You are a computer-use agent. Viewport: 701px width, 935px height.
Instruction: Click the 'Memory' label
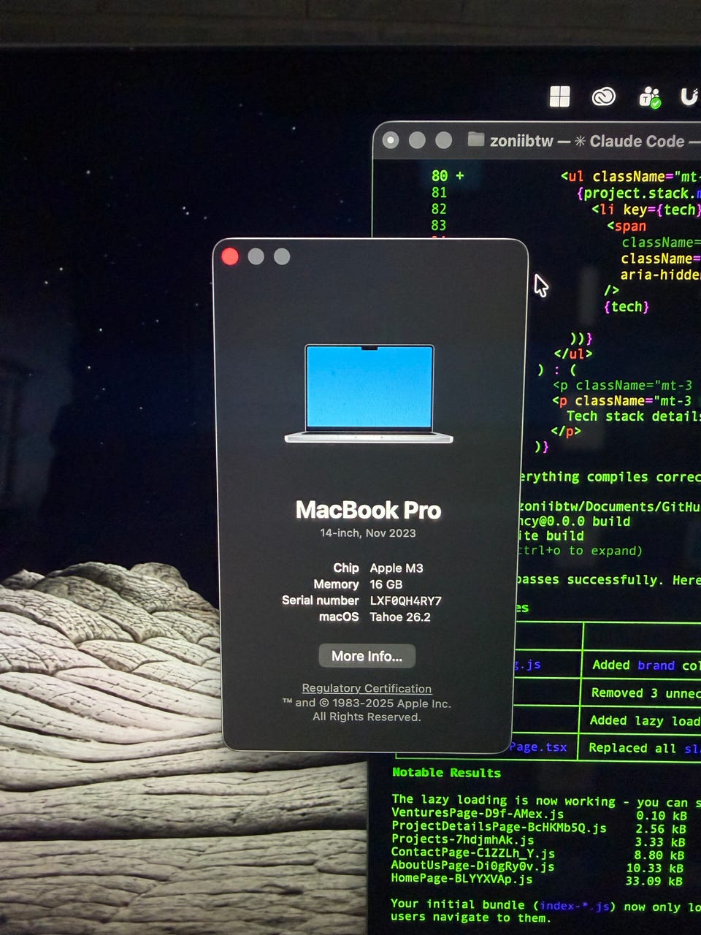(336, 584)
